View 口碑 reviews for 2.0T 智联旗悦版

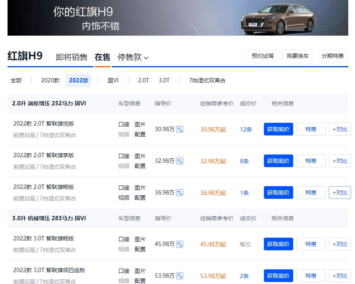coord(124,124)
